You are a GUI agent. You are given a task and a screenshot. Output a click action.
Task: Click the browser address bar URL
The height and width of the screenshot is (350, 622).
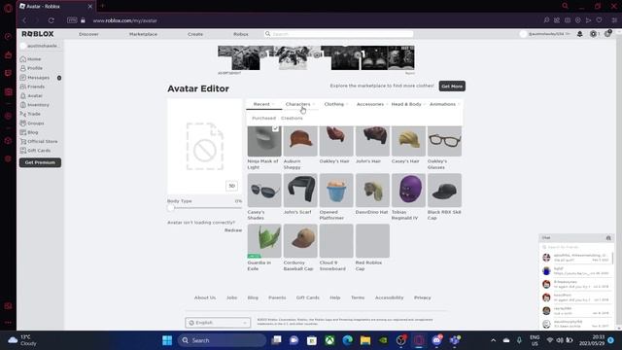125,20
